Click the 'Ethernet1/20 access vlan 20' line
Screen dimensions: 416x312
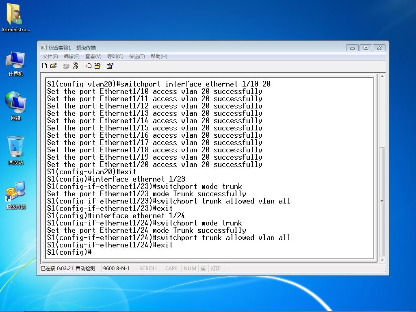(155, 165)
